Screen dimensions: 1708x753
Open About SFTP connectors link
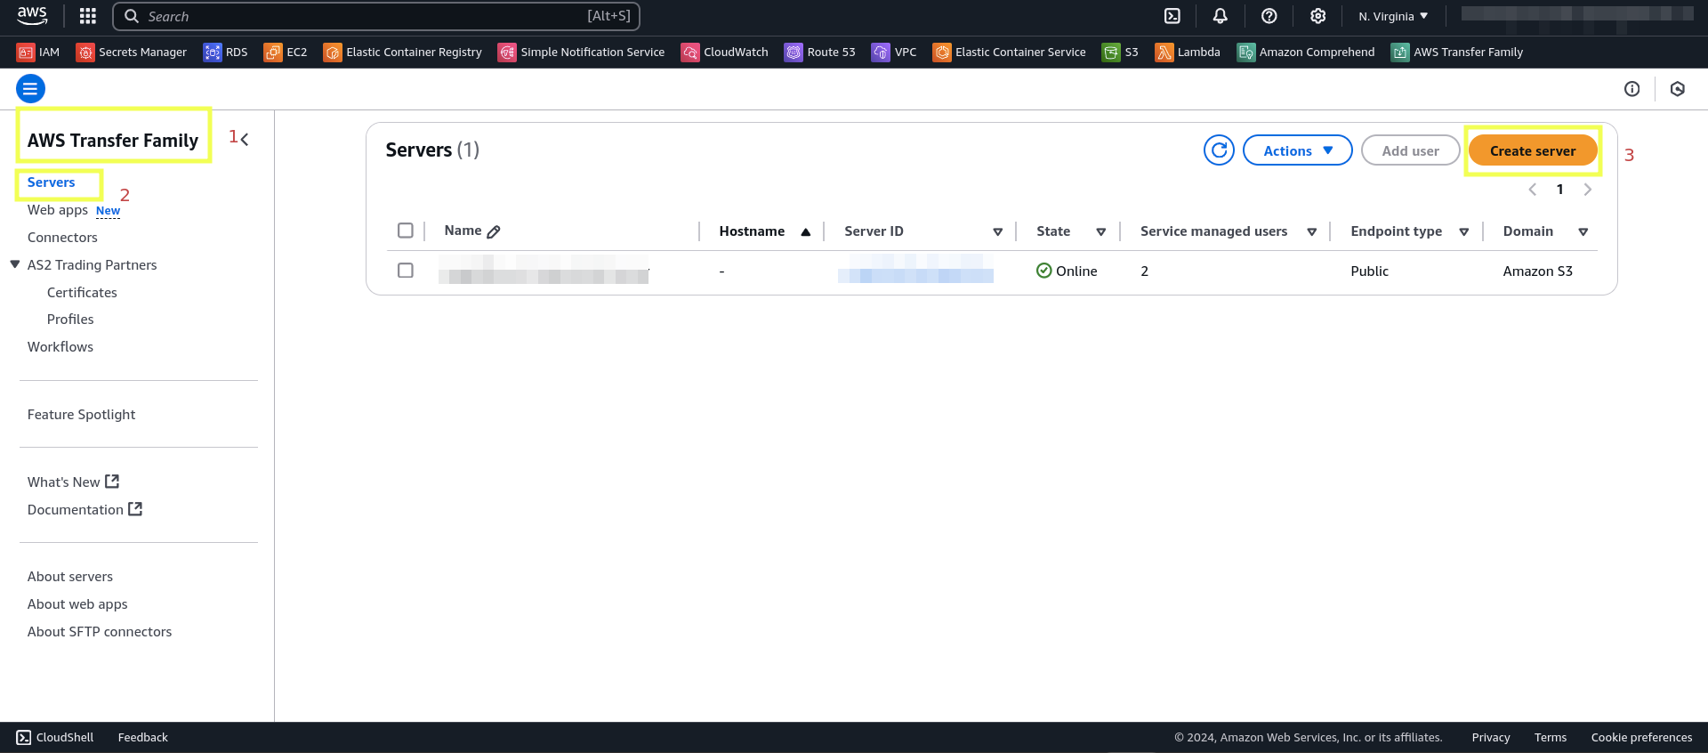coord(100,632)
